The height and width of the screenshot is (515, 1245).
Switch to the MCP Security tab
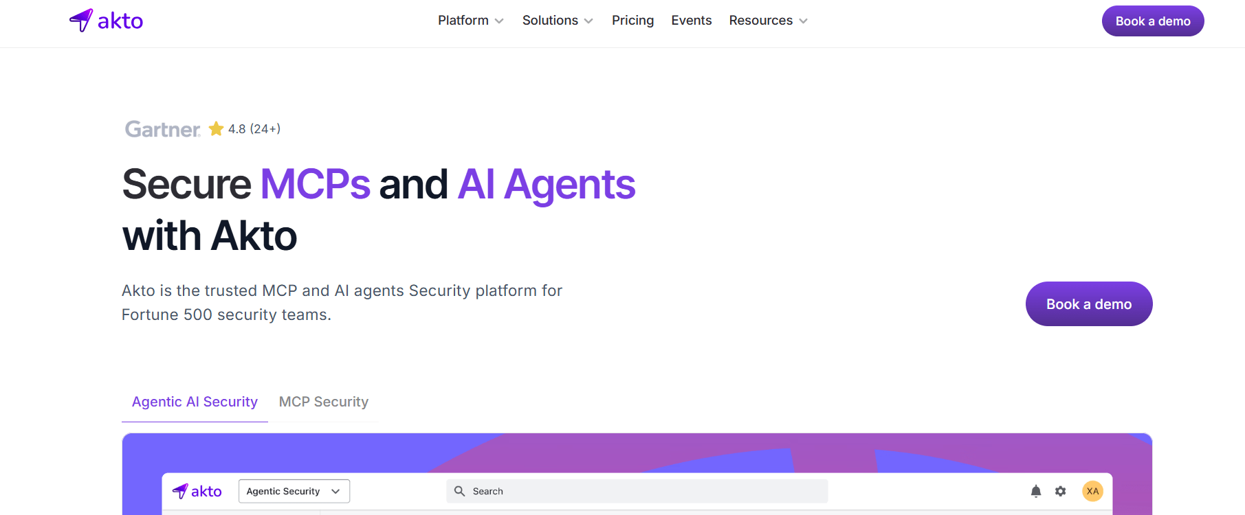pos(324,402)
